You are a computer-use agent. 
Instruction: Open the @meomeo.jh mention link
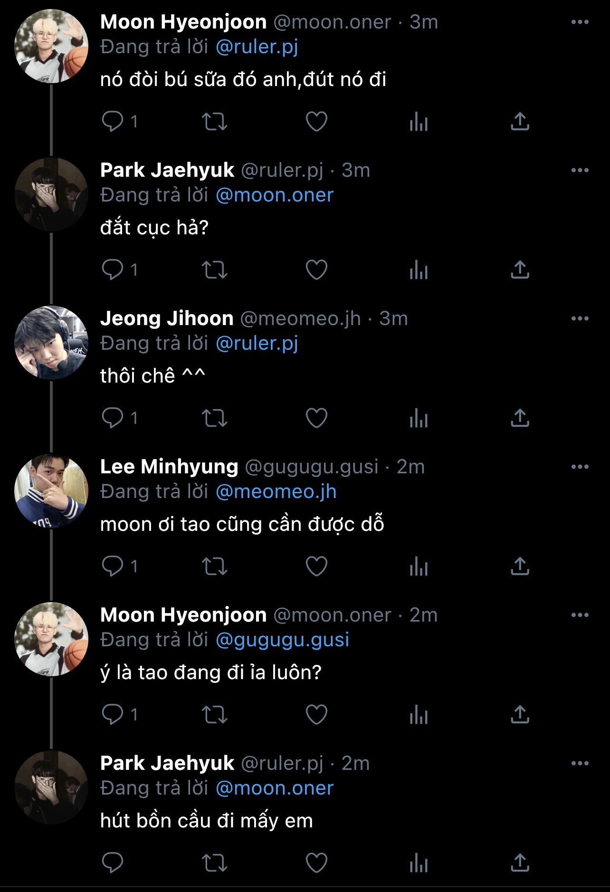(x=276, y=492)
